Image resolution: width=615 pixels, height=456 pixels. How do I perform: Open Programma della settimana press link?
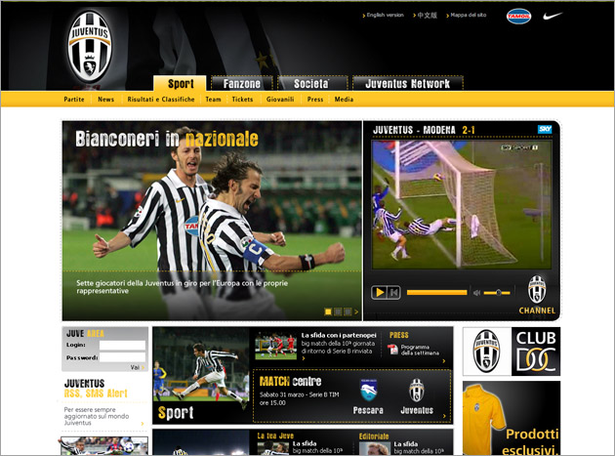click(420, 350)
